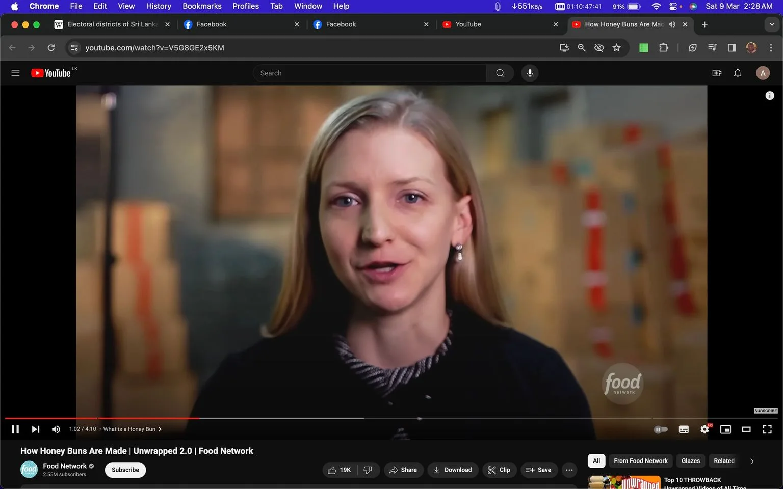783x489 pixels.
Task: Enter fullscreen mode
Action: click(767, 429)
